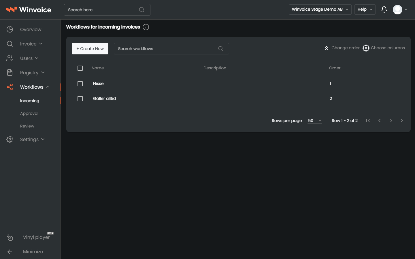Image resolution: width=415 pixels, height=259 pixels.
Task: Click the Winvoice logo
Action: [28, 9]
